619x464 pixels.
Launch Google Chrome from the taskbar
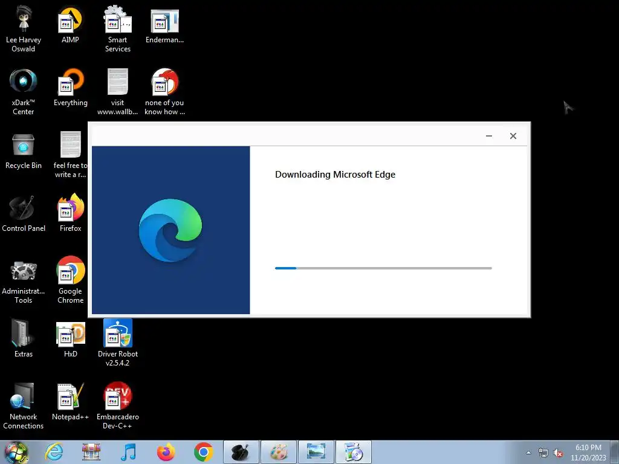[203, 452]
